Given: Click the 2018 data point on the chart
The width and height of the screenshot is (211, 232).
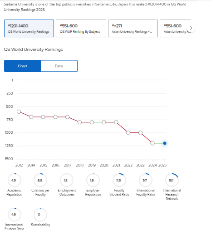Looking at the screenshot, I should tap(79, 122).
